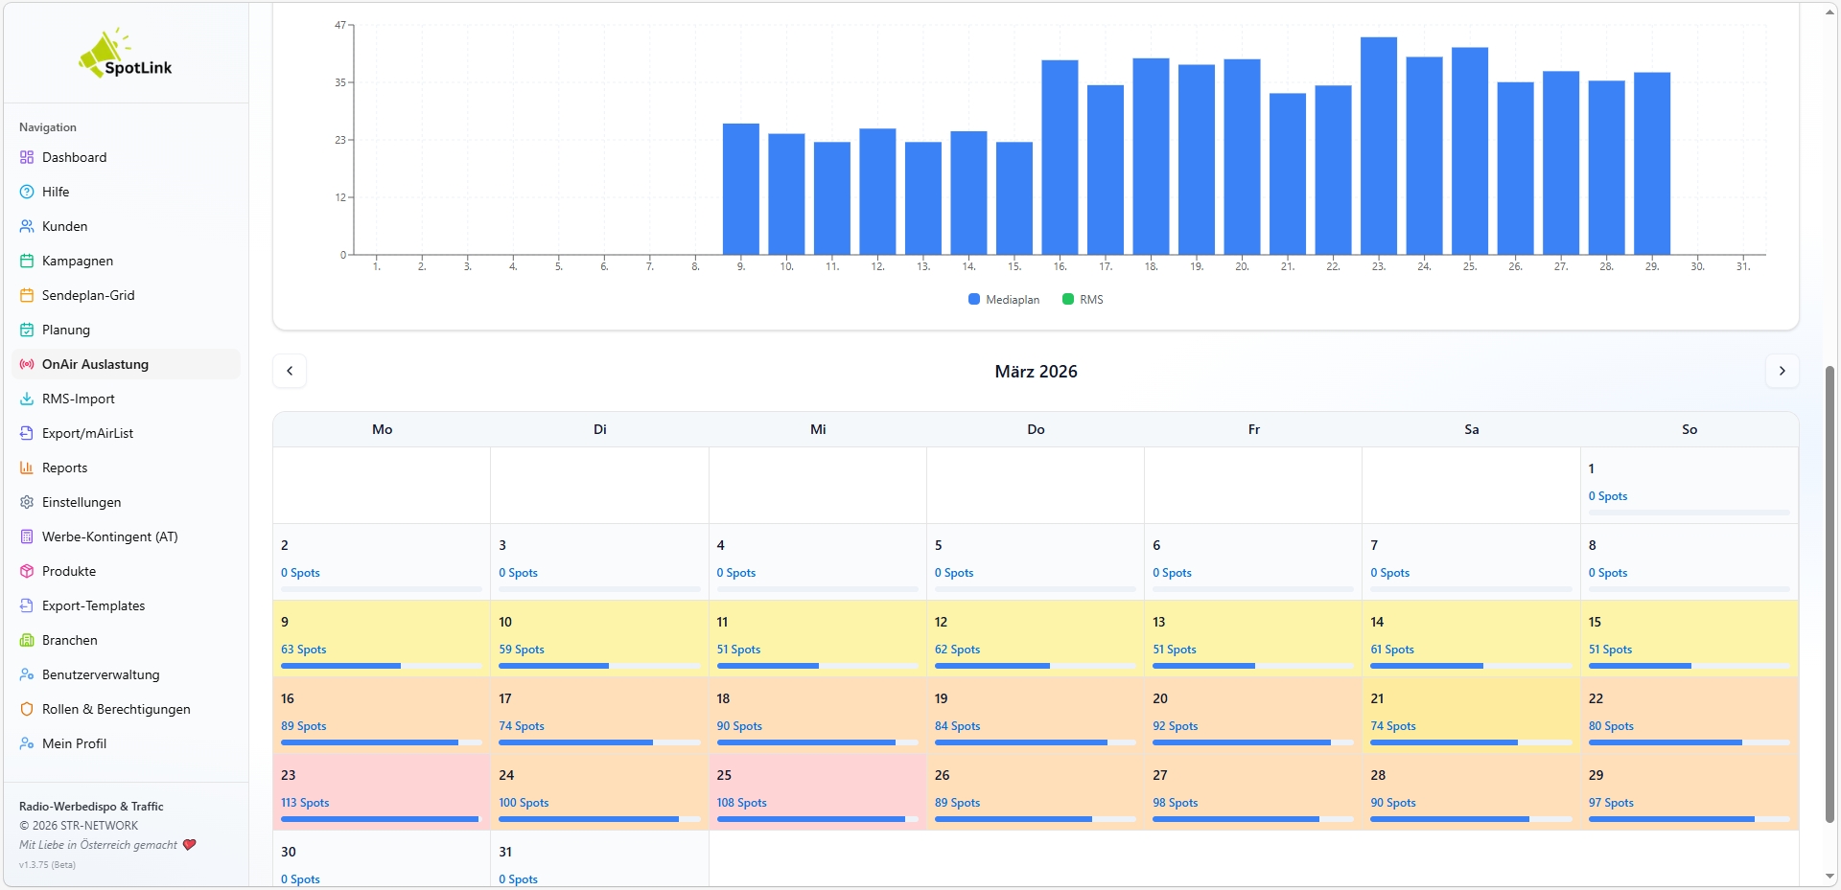Open the 113 Spots link on March 23
Screen dimensions: 1841x890
click(x=305, y=803)
